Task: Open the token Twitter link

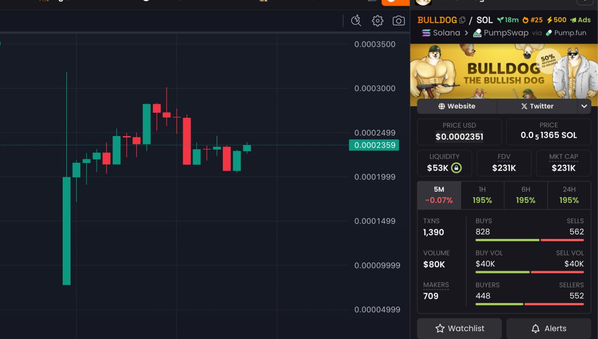Action: tap(537, 106)
